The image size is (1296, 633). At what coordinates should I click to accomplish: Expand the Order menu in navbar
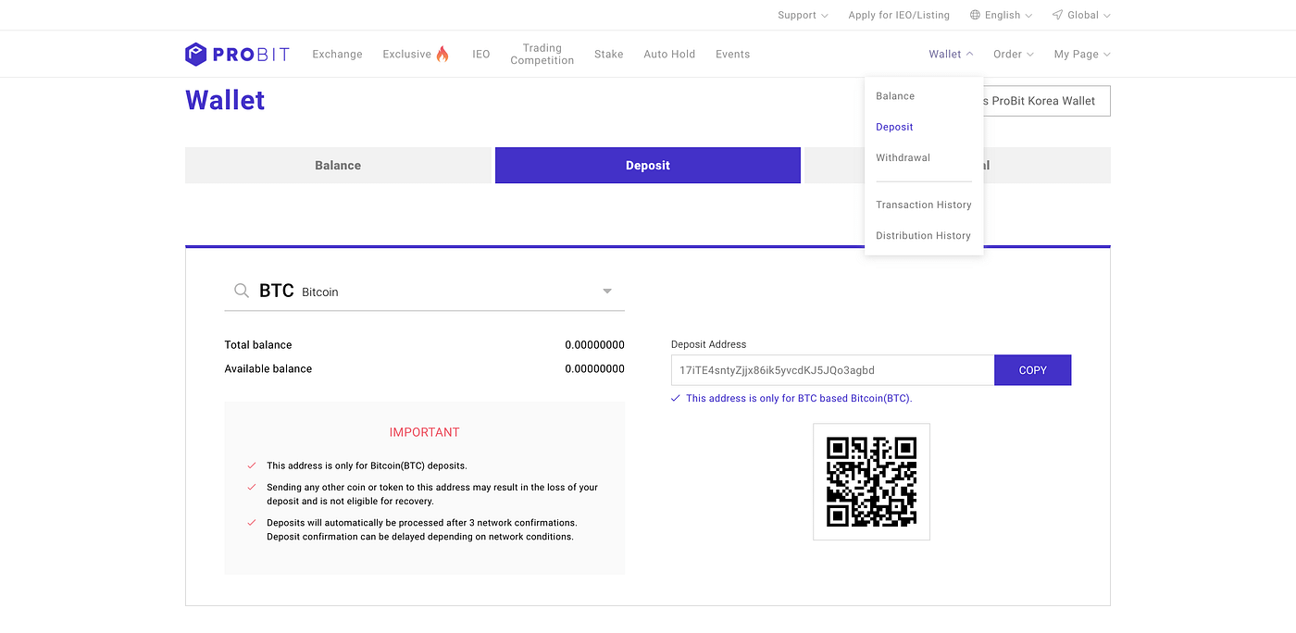tap(1014, 54)
